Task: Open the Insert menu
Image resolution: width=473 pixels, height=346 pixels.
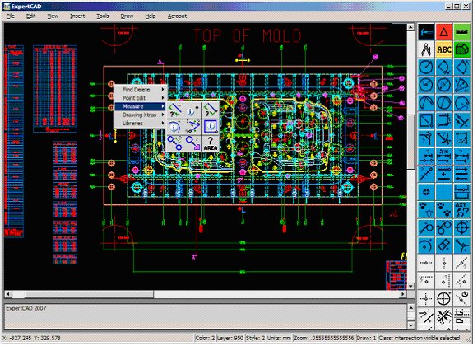Action: (77, 16)
